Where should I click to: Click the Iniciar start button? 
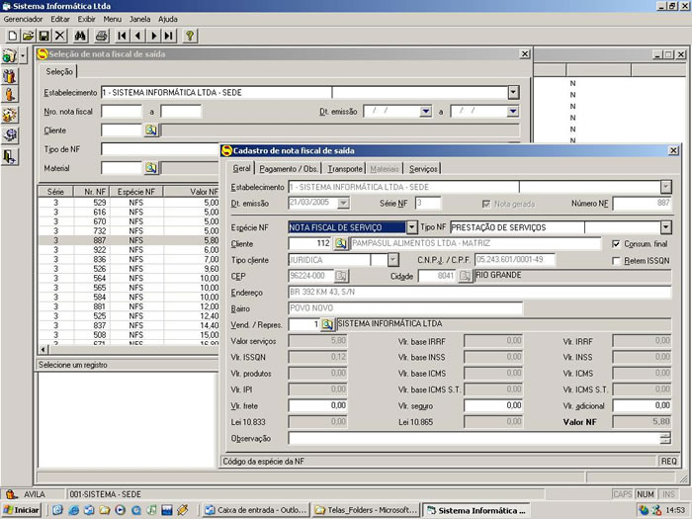click(x=21, y=510)
